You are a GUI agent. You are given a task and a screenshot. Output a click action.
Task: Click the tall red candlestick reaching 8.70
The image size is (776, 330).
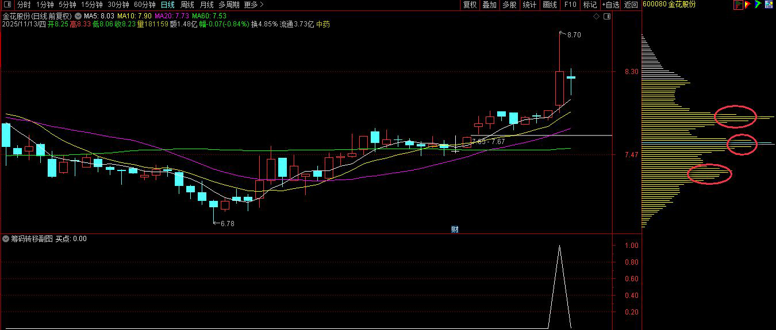point(559,87)
